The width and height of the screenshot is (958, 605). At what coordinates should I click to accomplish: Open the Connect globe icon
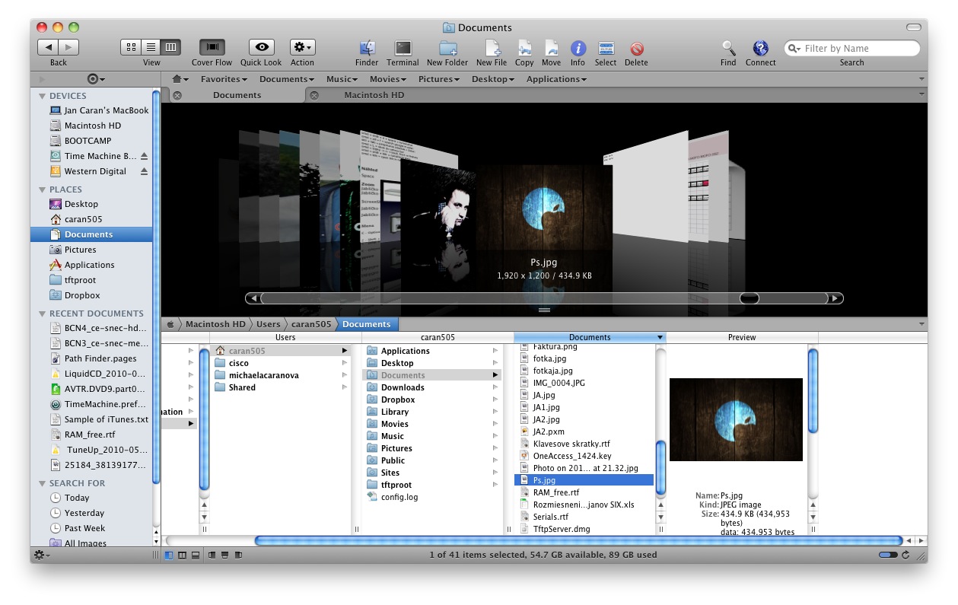(x=760, y=48)
